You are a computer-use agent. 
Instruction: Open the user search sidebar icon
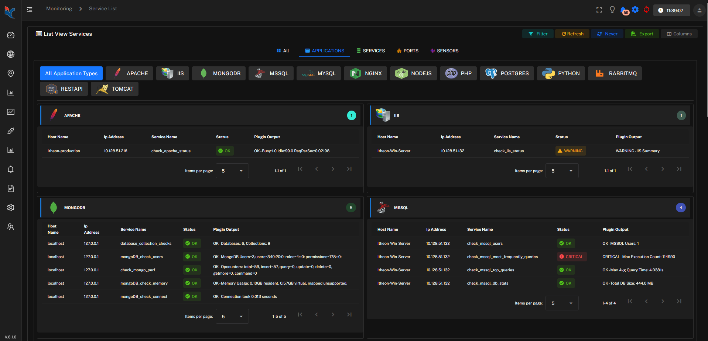coord(11,227)
